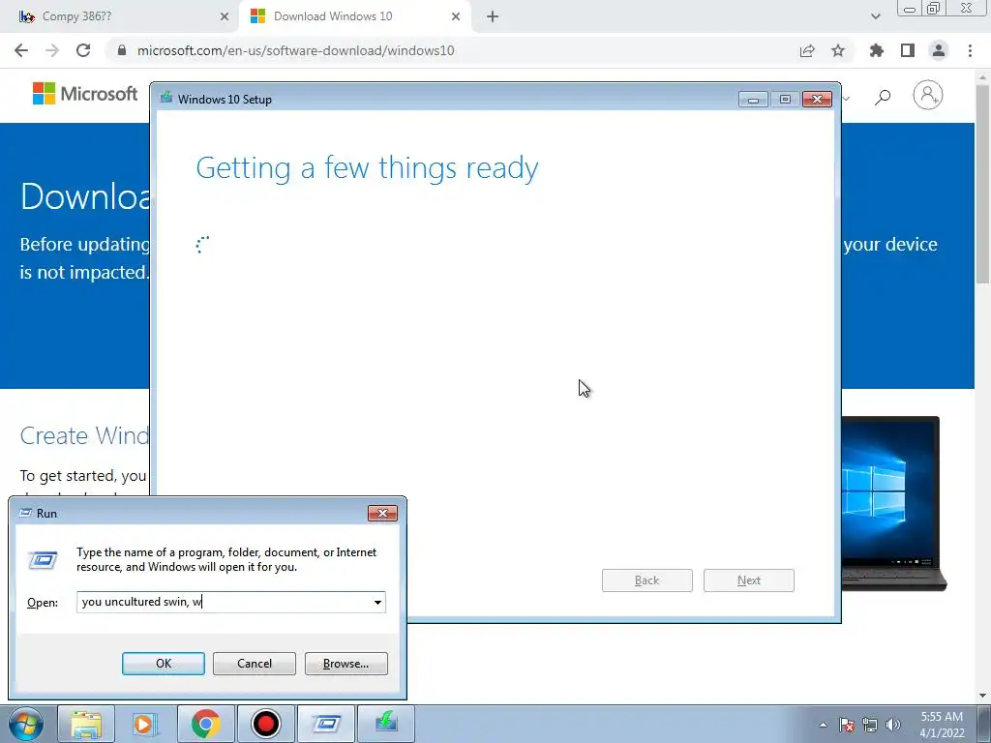
Task: Maximize the Windows 10 Setup window
Action: pyautogui.click(x=785, y=100)
